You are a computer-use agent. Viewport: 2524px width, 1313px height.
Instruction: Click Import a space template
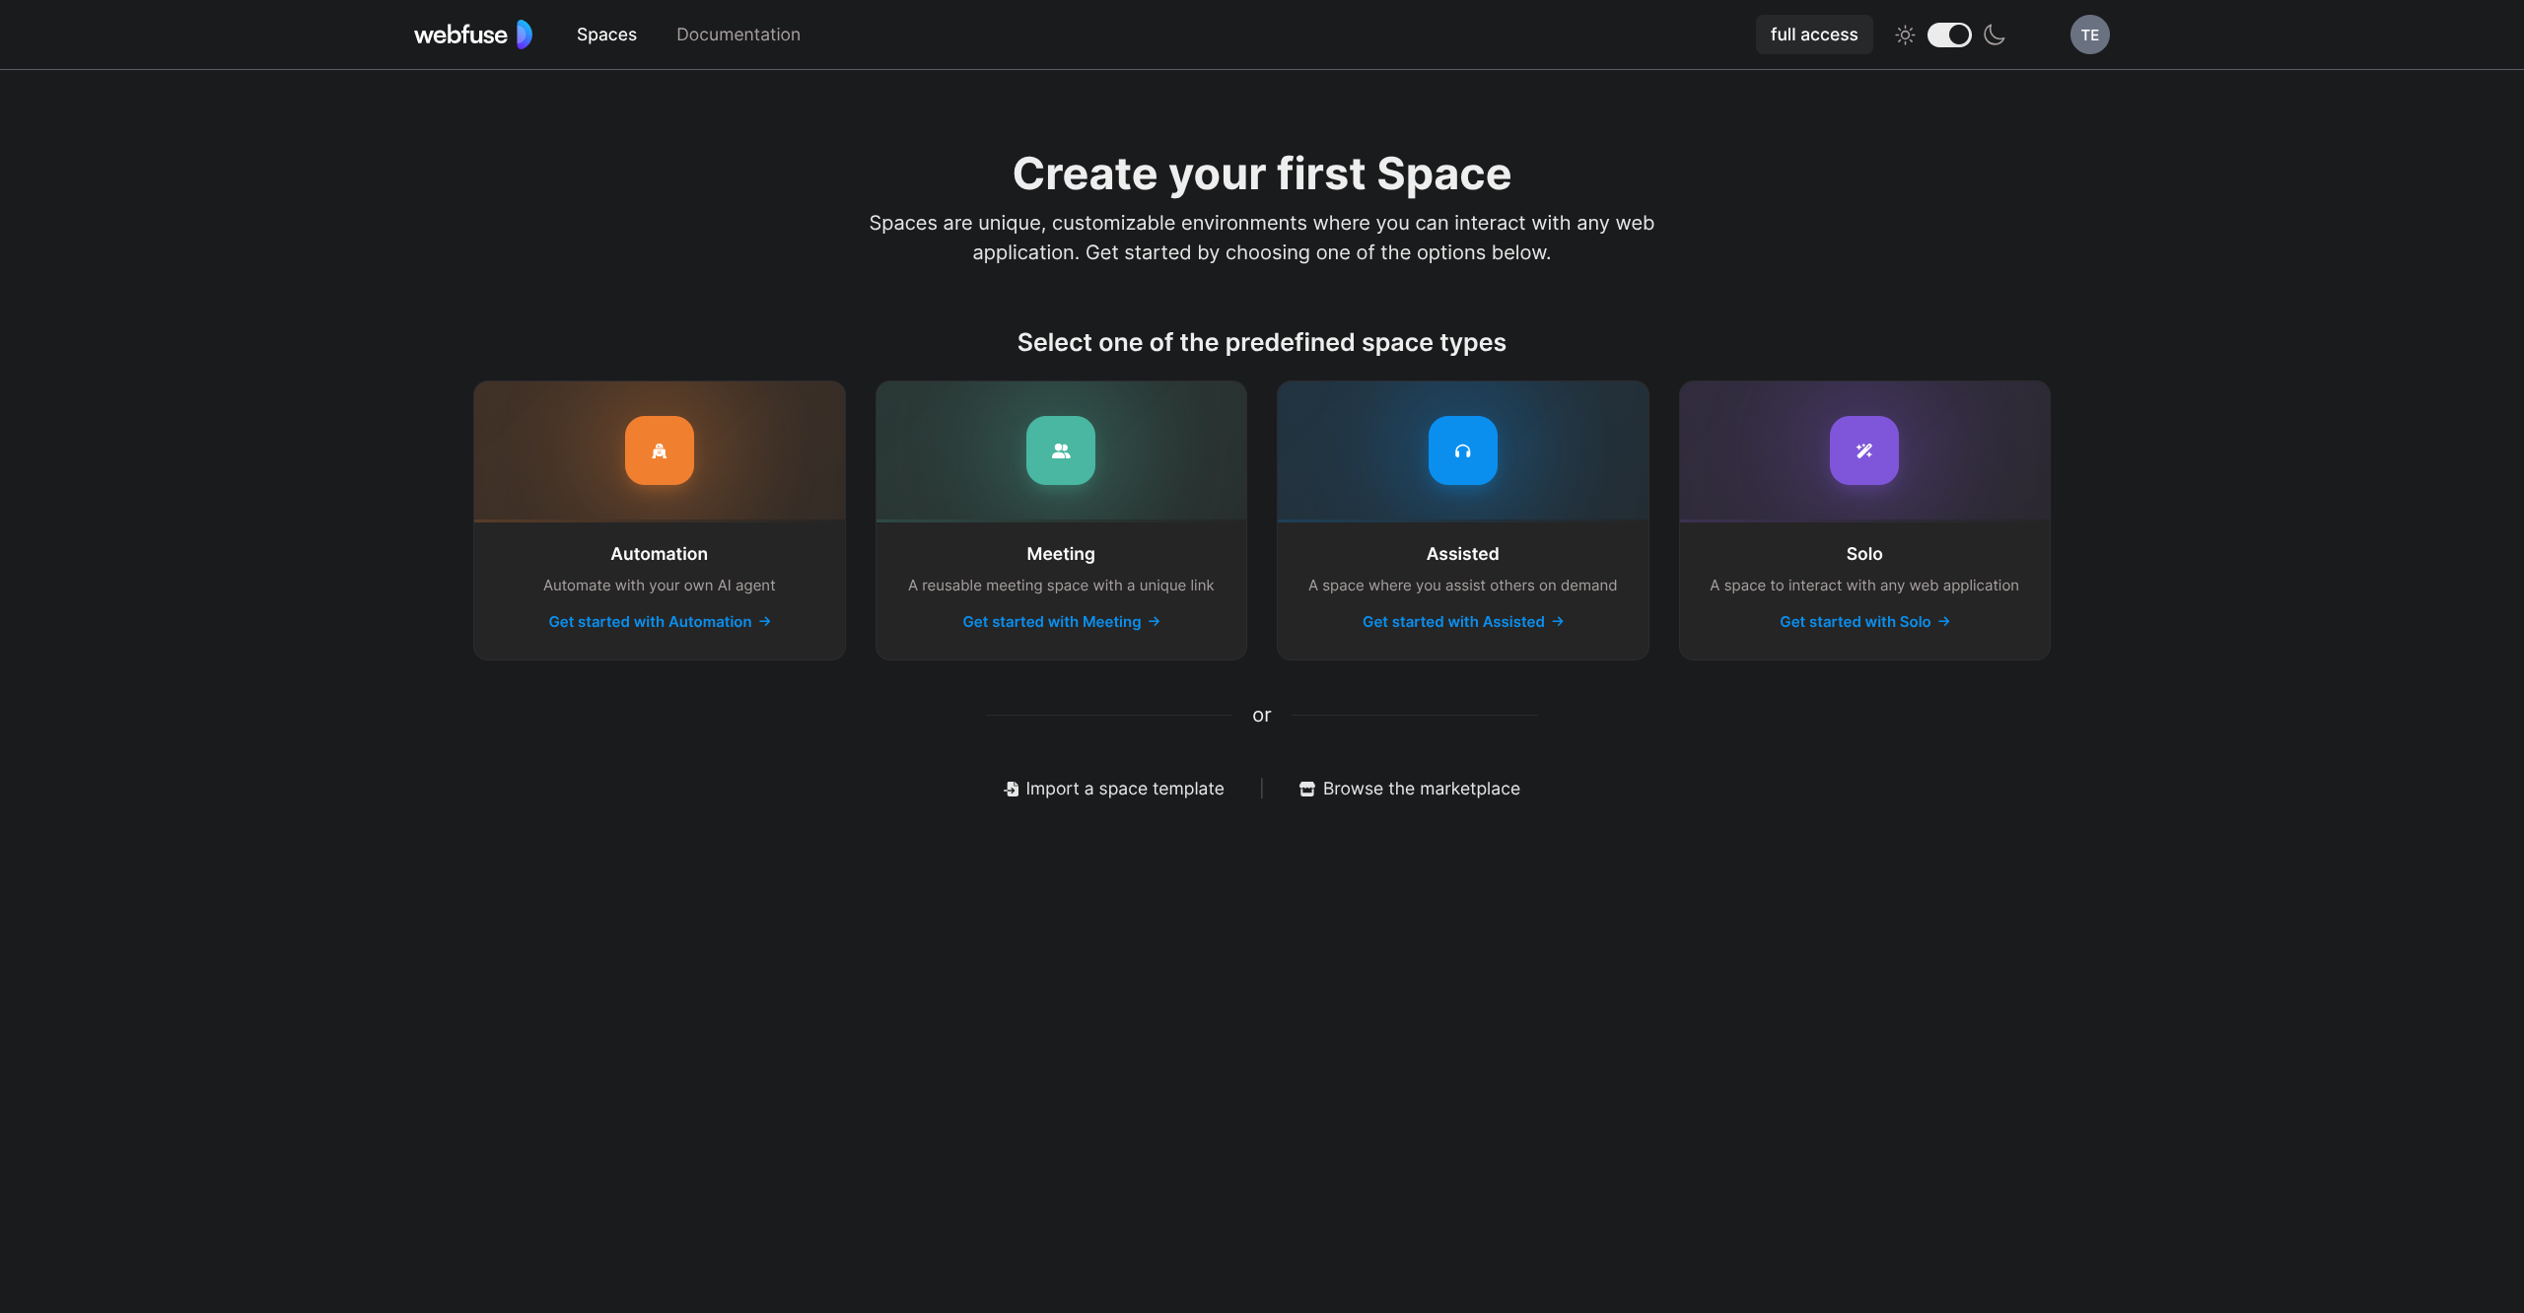[1124, 789]
